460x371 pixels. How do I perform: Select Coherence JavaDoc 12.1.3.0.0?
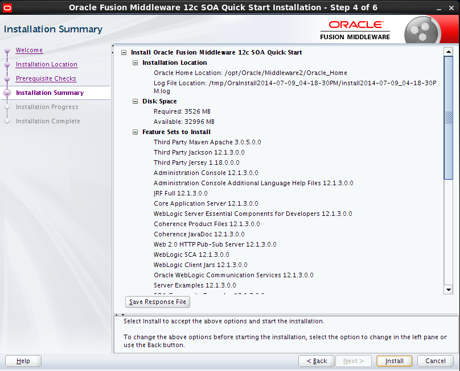pos(199,235)
